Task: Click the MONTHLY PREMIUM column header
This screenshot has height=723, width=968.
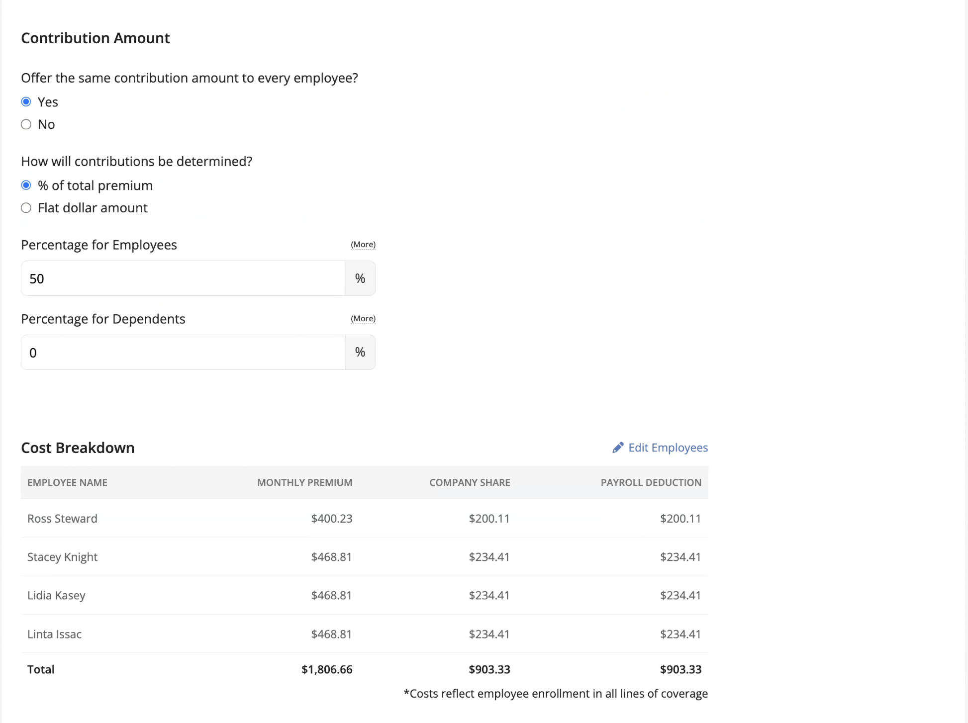Action: 305,483
